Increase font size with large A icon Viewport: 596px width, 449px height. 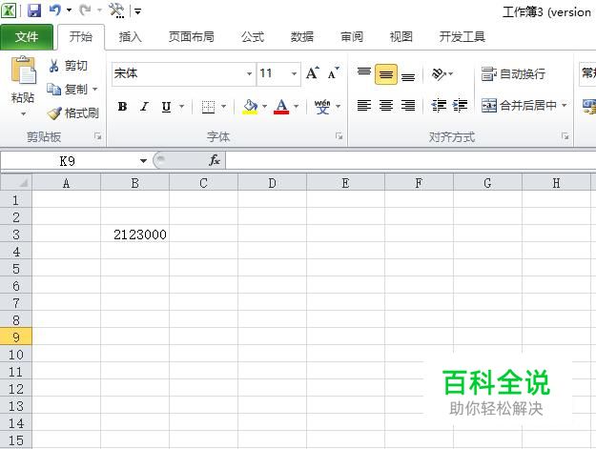tap(313, 73)
